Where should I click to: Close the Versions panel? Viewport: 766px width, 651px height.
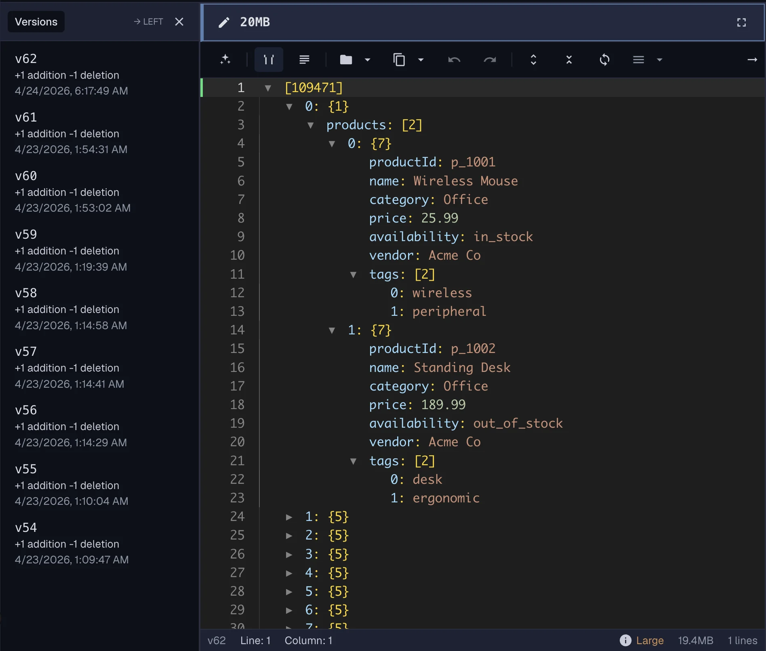[179, 22]
